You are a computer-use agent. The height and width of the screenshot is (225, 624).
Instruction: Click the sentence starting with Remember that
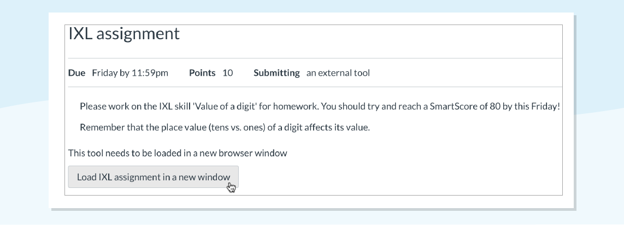click(x=225, y=127)
